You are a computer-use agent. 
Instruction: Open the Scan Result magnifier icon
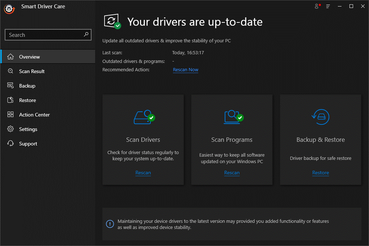10,71
